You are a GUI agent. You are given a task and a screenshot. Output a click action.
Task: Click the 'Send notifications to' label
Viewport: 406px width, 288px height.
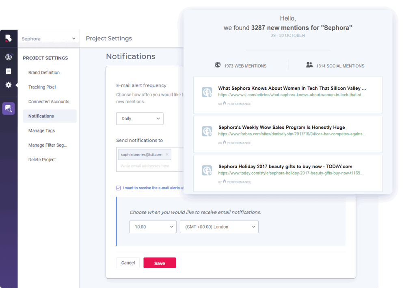pyautogui.click(x=140, y=141)
